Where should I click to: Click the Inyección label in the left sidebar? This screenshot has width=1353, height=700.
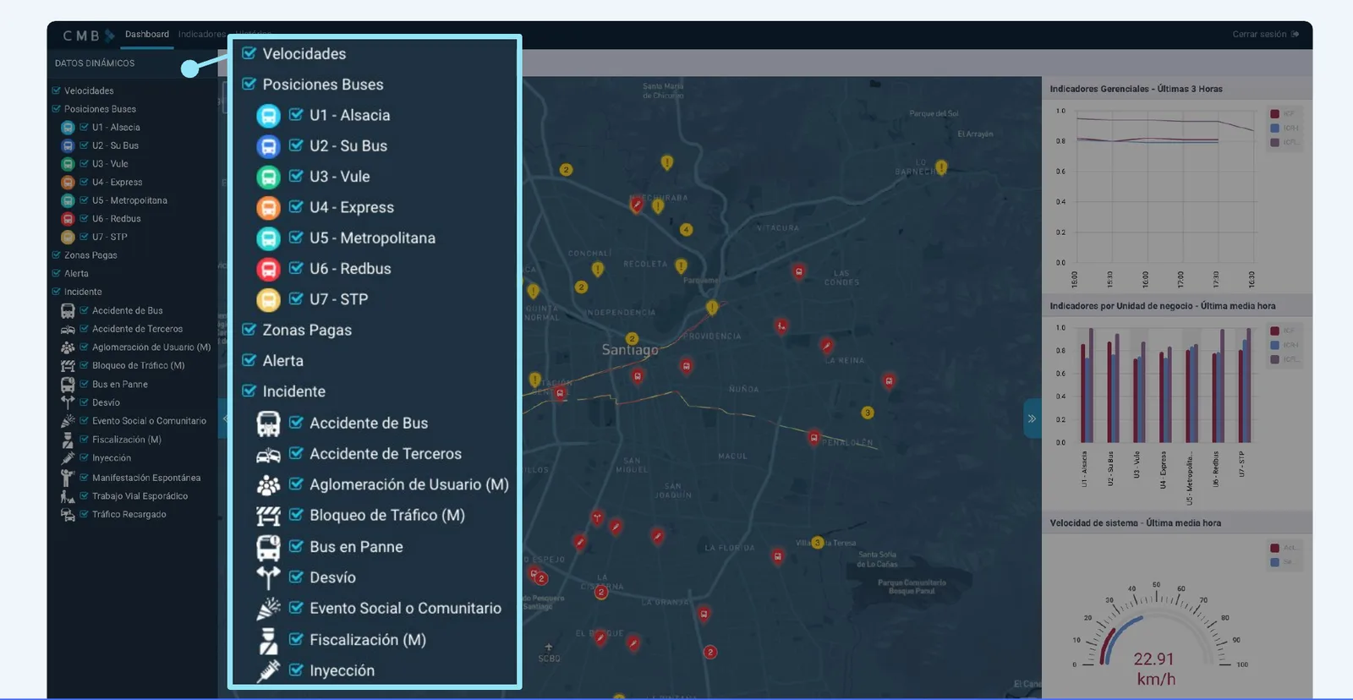click(x=112, y=458)
